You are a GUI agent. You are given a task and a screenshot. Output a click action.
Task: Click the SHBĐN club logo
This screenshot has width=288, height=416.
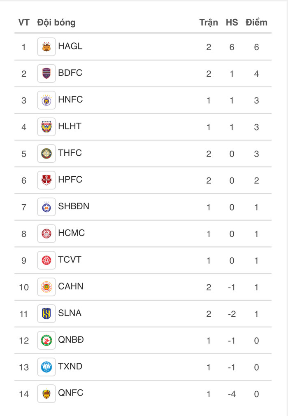46,207
